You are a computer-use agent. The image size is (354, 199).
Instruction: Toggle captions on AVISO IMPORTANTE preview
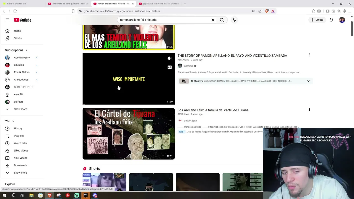coord(170,67)
